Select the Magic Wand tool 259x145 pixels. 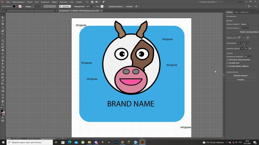point(3,21)
